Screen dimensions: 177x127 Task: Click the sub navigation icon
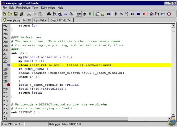point(71,14)
